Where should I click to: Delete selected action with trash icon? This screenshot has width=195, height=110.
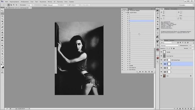coord(152,72)
